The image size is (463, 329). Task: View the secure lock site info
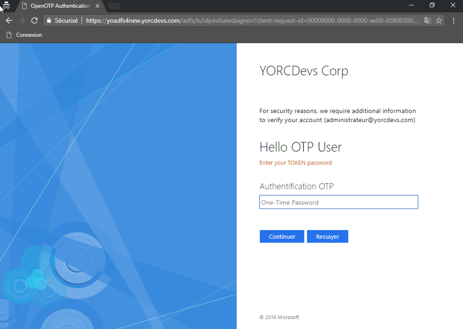pyautogui.click(x=62, y=20)
